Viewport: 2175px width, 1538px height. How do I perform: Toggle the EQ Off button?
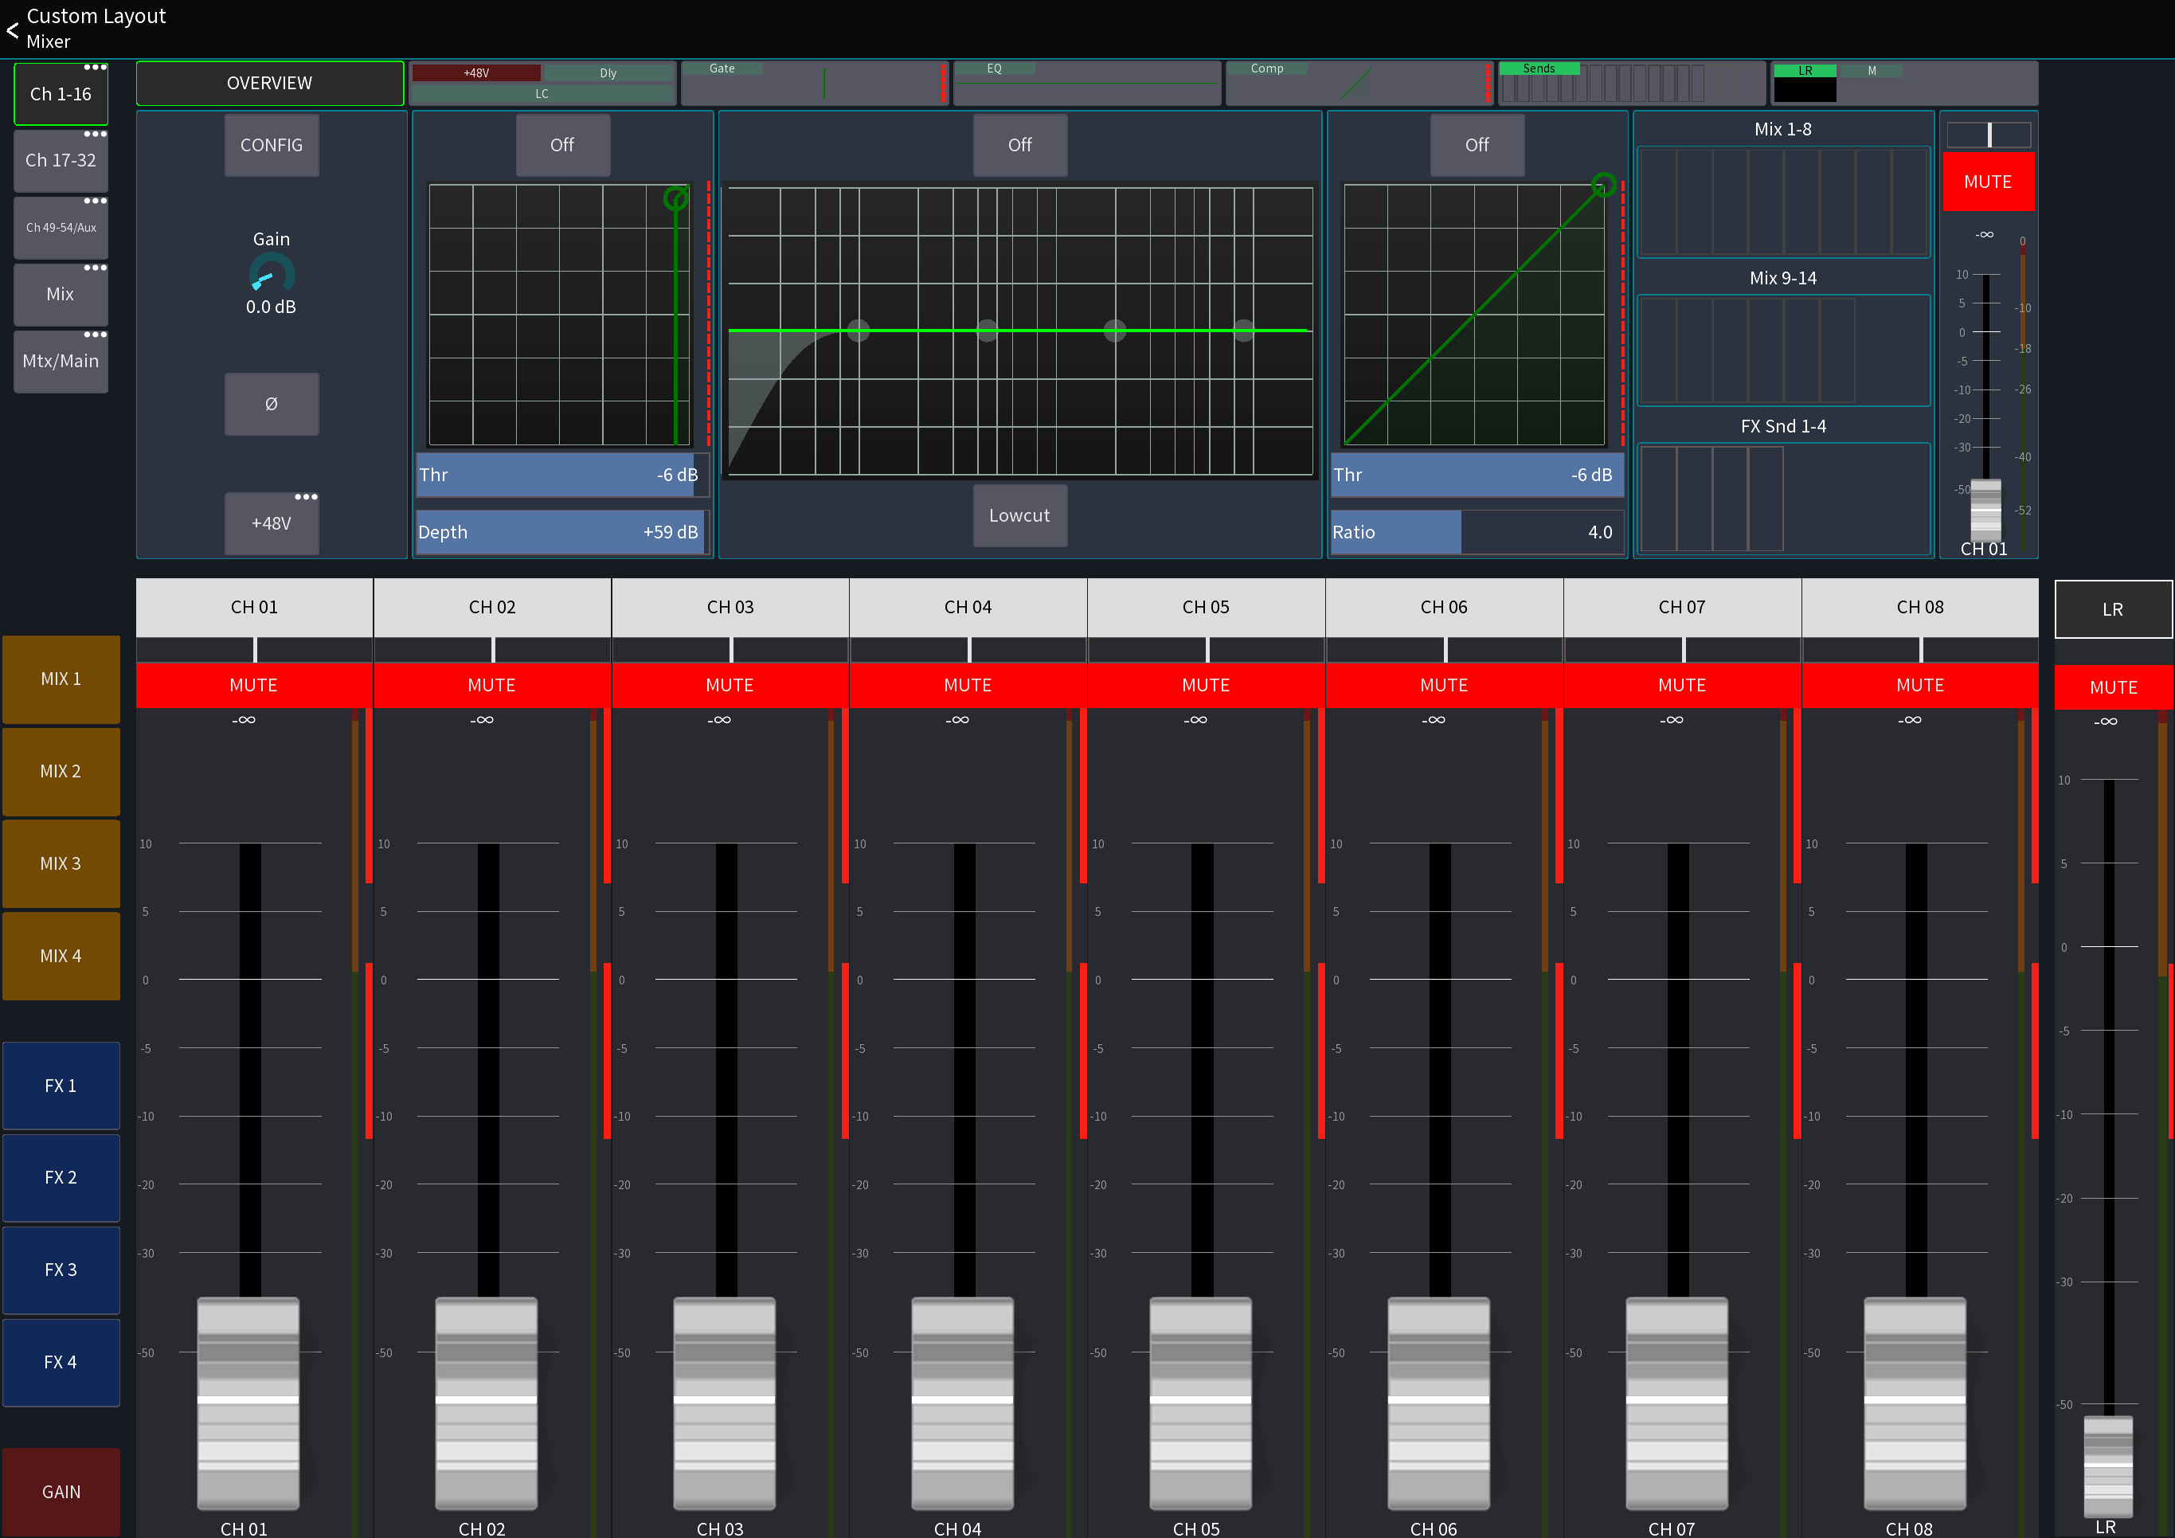tap(1019, 145)
